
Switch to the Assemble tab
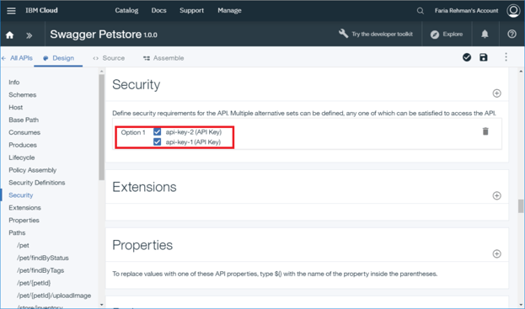[163, 58]
